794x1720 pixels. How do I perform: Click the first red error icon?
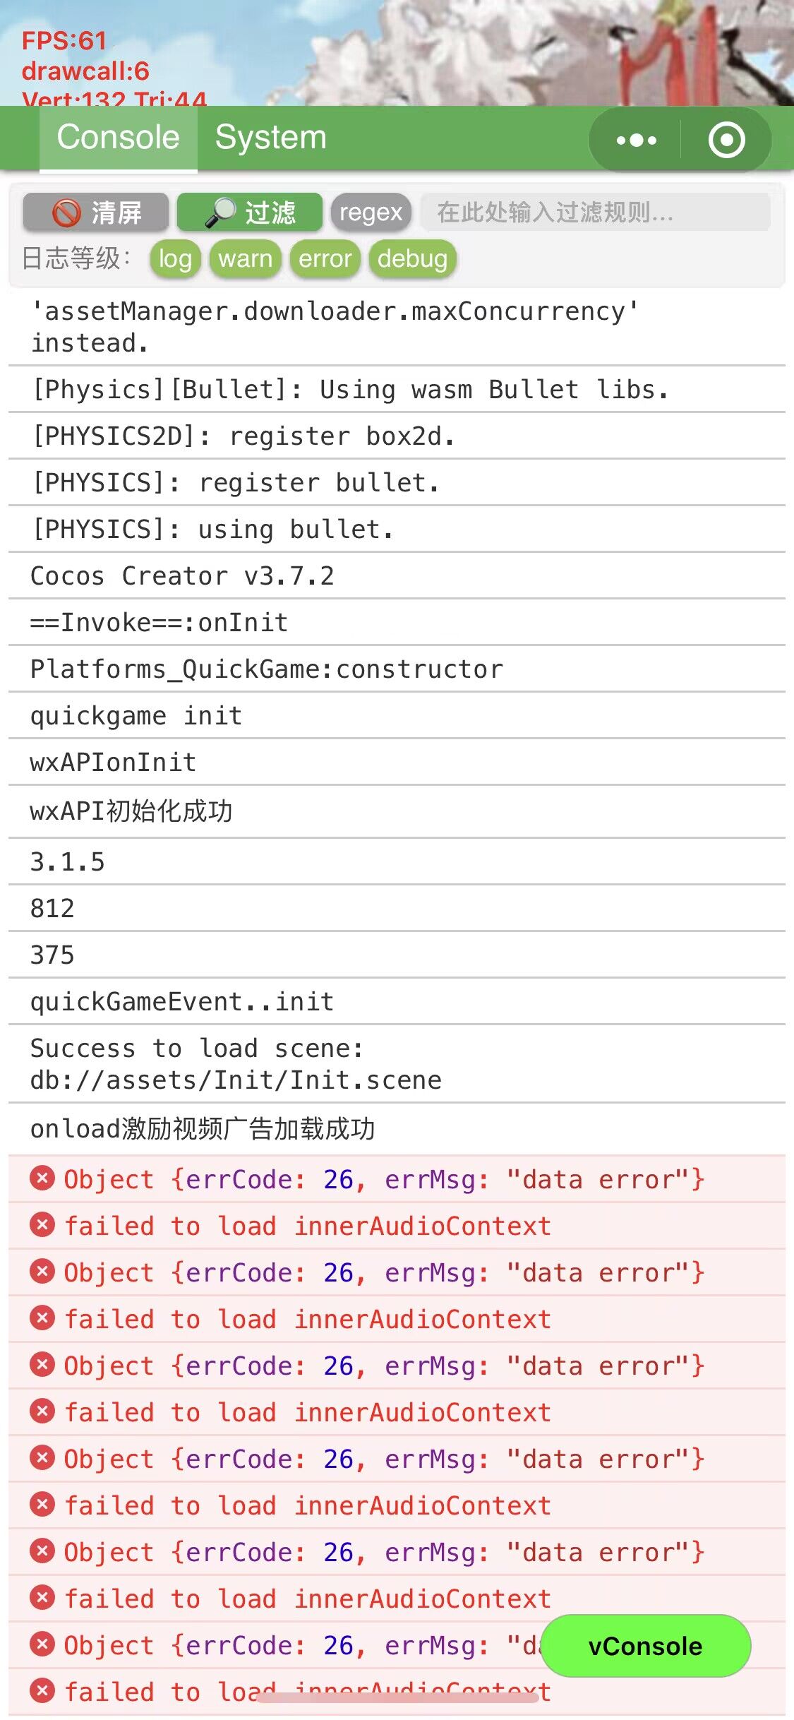click(x=42, y=1178)
